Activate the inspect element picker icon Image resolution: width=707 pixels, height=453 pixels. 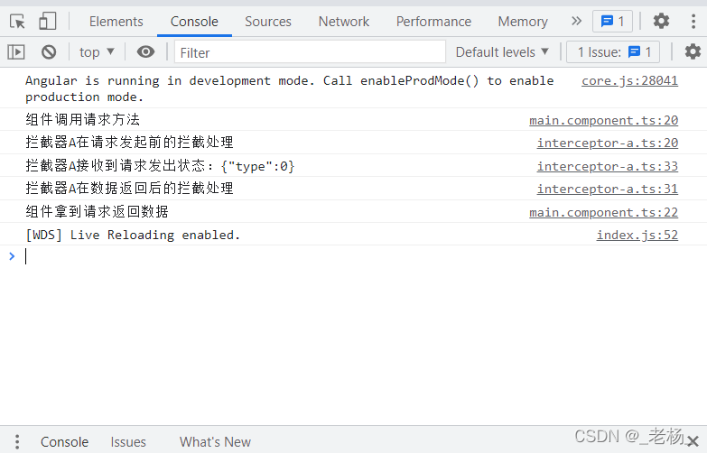(x=17, y=21)
